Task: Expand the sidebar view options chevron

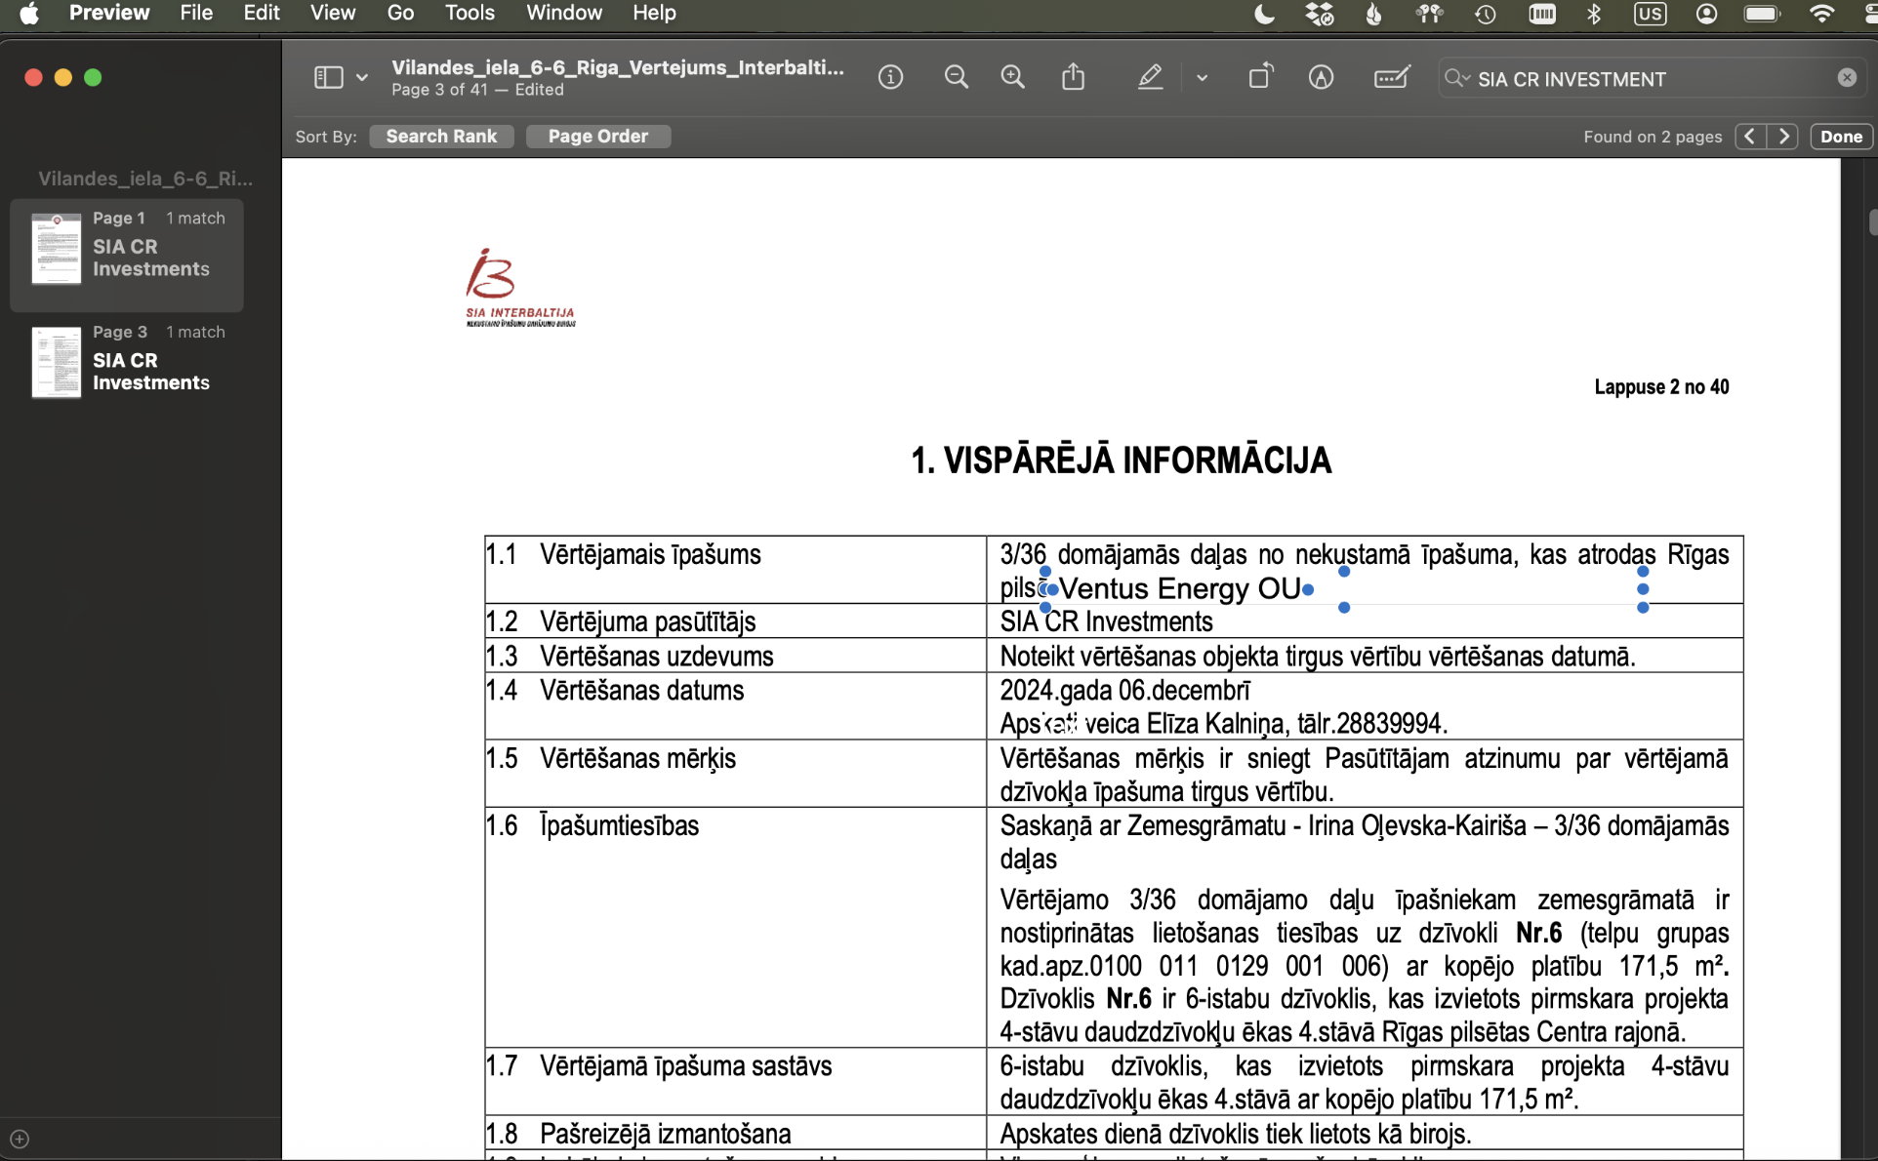Action: coord(362,78)
